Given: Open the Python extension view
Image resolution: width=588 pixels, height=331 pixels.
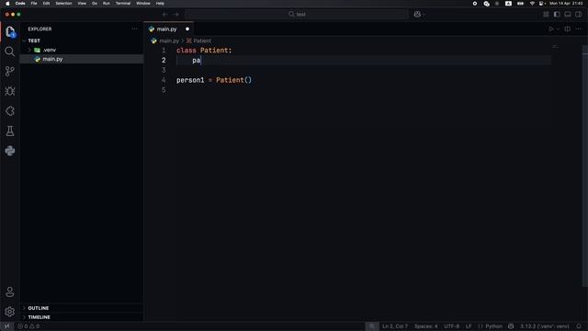Looking at the screenshot, I should pos(10,151).
